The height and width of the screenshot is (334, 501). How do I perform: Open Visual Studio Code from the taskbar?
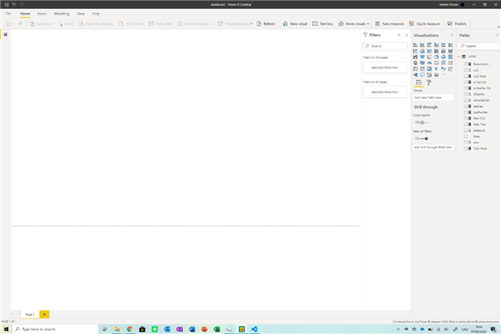[254, 329]
